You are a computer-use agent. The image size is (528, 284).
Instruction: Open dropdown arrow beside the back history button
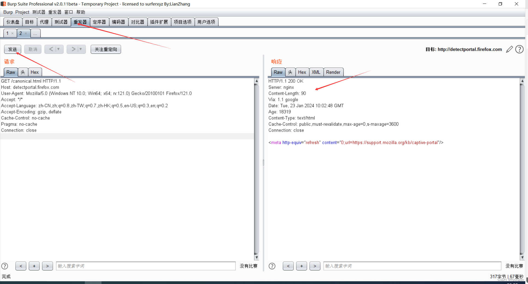point(59,49)
